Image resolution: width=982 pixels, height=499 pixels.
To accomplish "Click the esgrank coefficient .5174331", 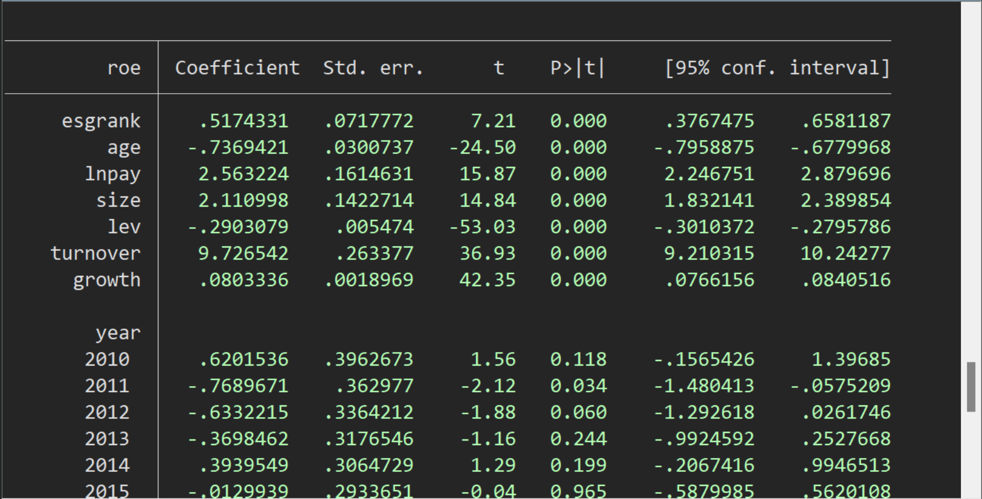I will pyautogui.click(x=243, y=121).
